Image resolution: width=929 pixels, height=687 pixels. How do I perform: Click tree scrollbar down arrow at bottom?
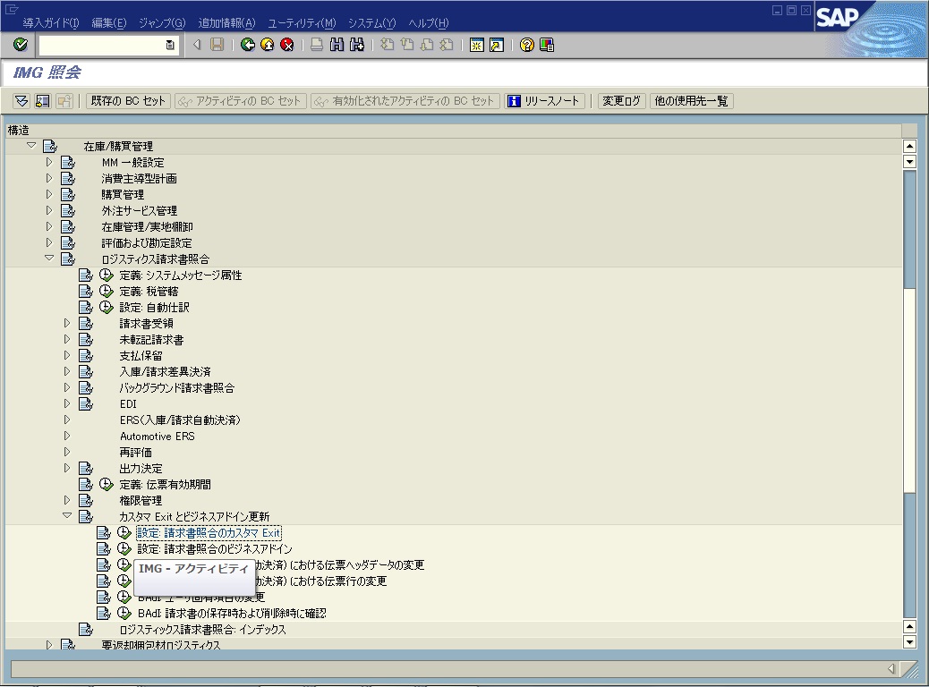(x=910, y=641)
